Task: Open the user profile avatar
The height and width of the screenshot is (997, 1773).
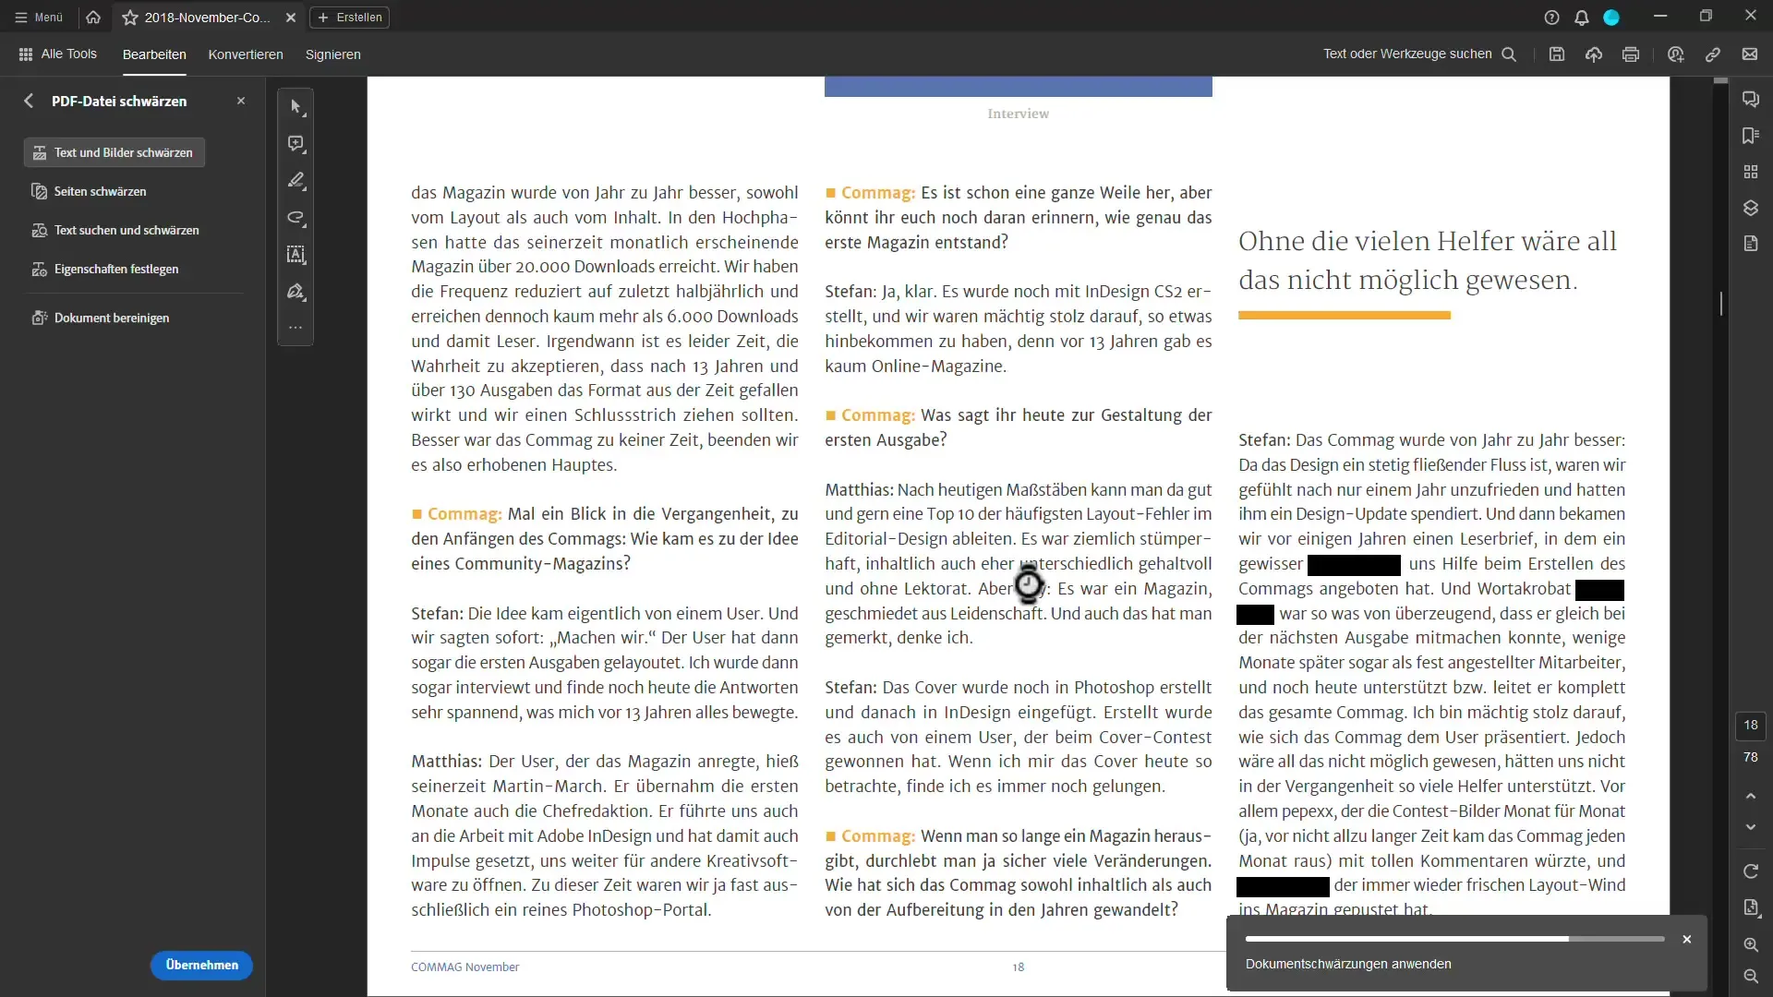Action: (x=1611, y=18)
